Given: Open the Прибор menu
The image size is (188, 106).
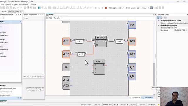Looking at the screenshot, I should pos(8,5).
